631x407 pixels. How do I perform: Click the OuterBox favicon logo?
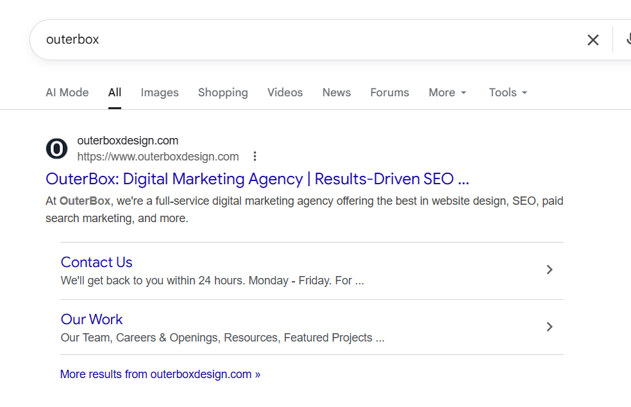click(56, 149)
